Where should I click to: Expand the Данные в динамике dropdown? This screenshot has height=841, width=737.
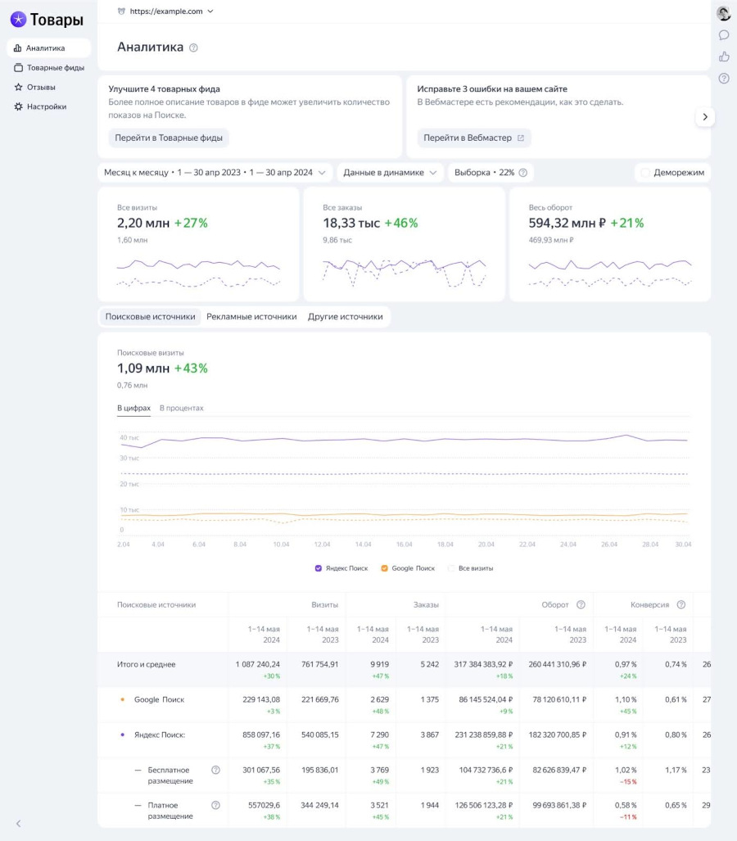[390, 173]
